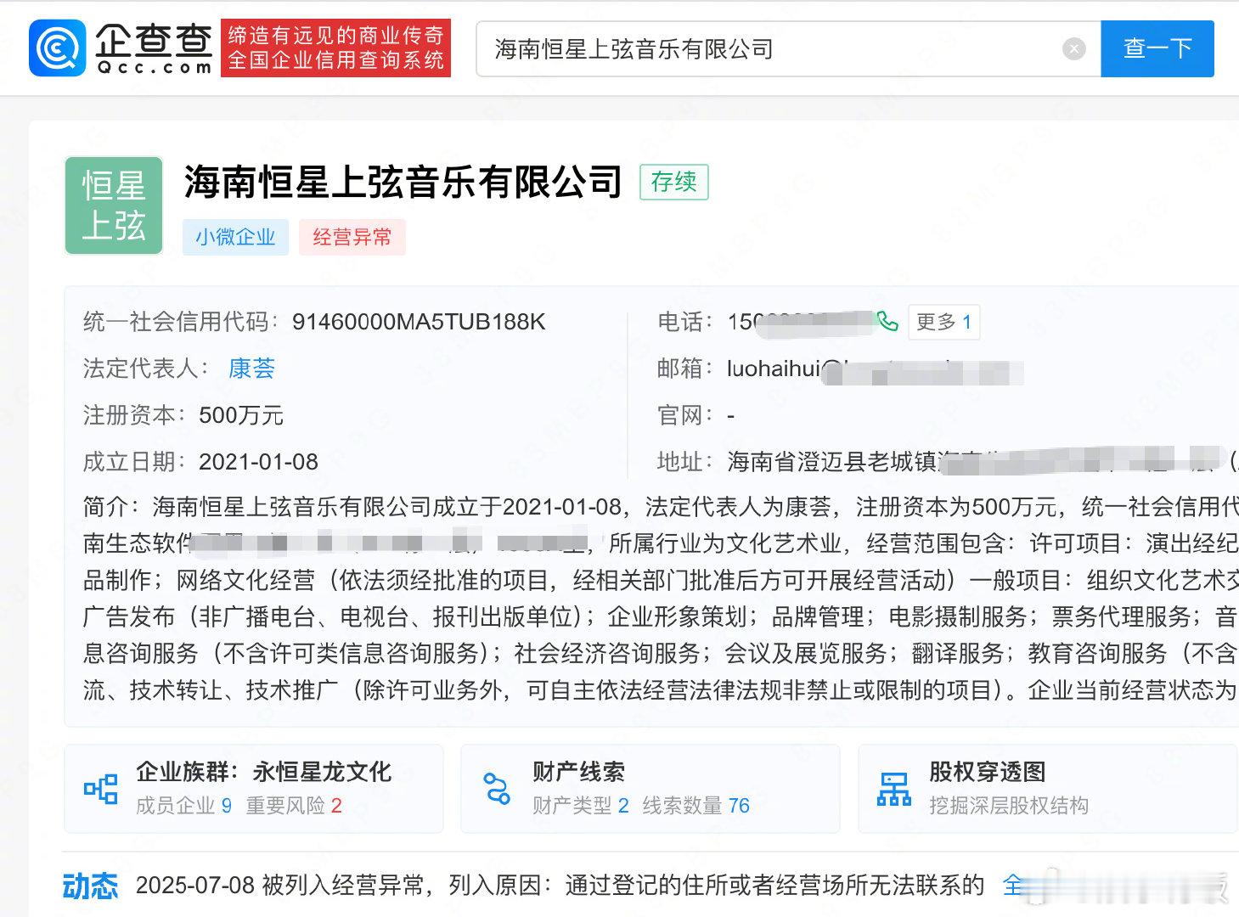Click 财产类型 2 count
The width and height of the screenshot is (1239, 917).
pyautogui.click(x=580, y=806)
